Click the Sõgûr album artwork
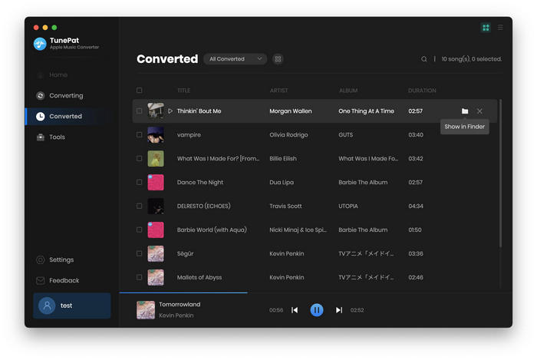Image resolution: width=537 pixels, height=360 pixels. [x=156, y=253]
